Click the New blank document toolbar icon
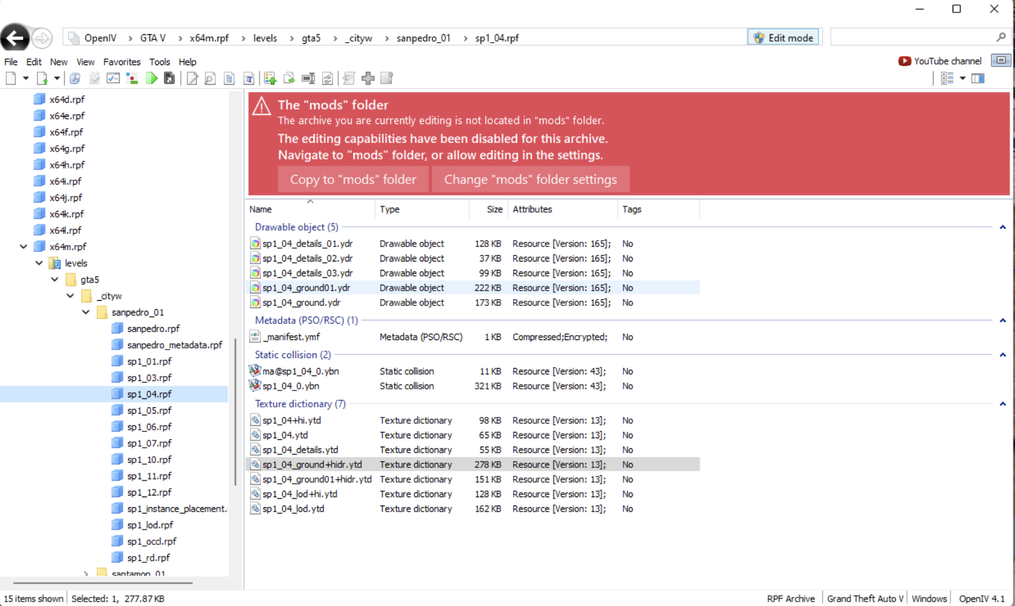1015x606 pixels. coord(11,79)
